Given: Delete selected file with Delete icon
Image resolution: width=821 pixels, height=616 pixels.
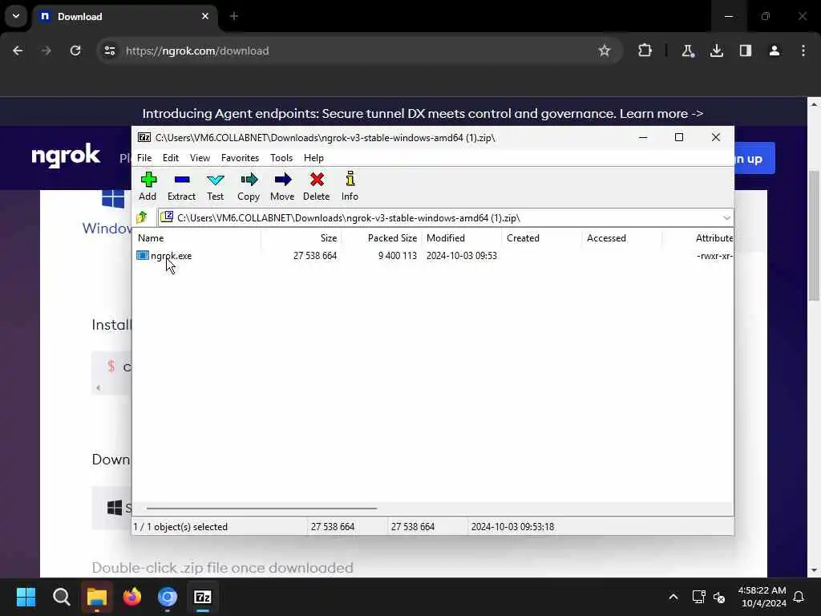Looking at the screenshot, I should tap(316, 186).
